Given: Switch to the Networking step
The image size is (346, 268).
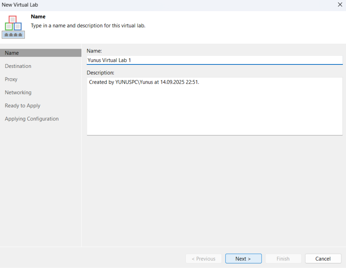Looking at the screenshot, I should tap(18, 92).
